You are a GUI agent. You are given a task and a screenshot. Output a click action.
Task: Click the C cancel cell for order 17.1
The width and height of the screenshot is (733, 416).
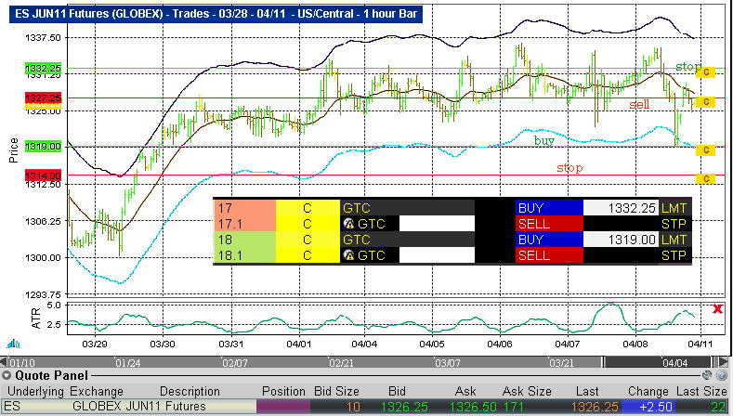click(x=308, y=224)
